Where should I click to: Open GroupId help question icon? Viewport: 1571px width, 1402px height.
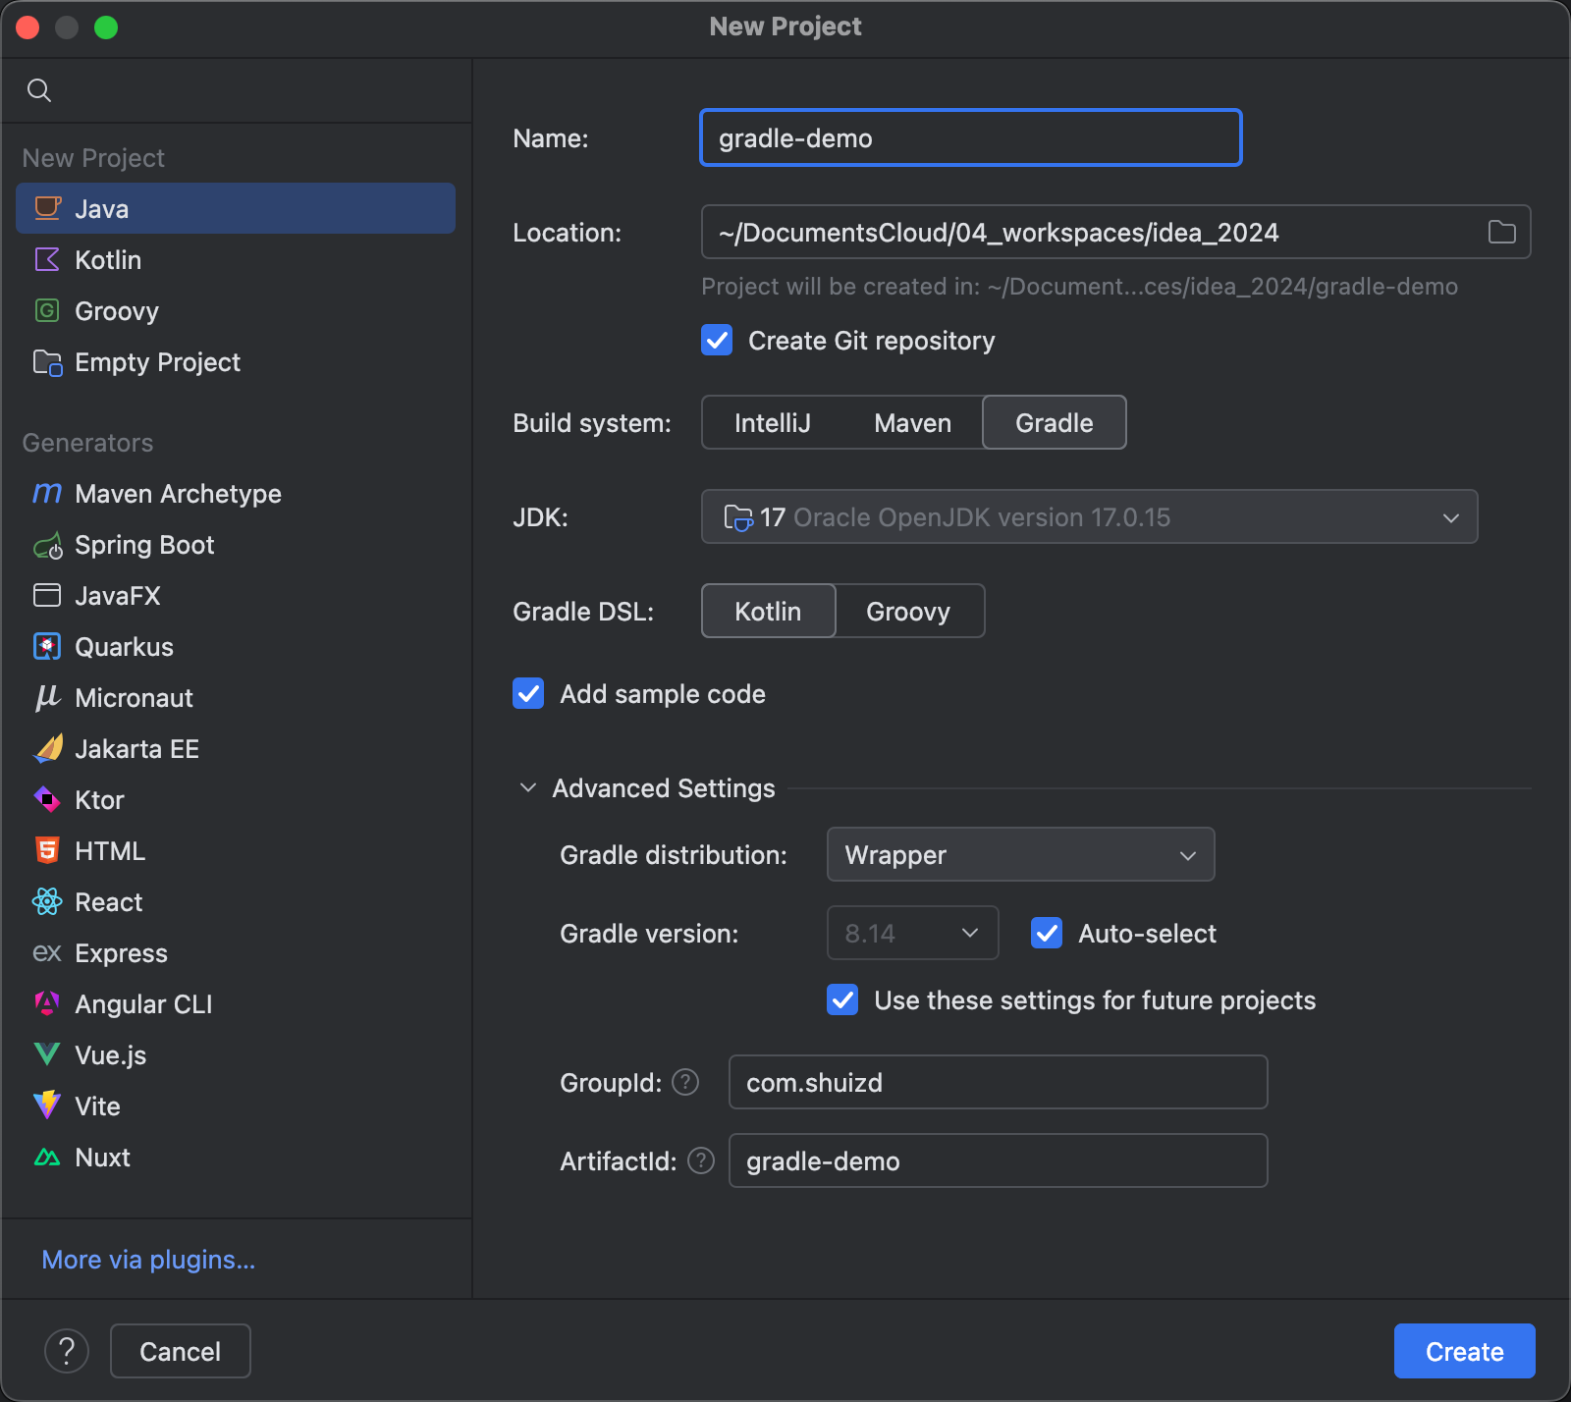click(685, 1082)
